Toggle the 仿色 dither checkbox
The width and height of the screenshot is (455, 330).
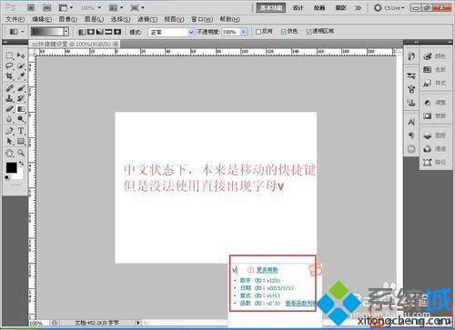pyautogui.click(x=284, y=32)
